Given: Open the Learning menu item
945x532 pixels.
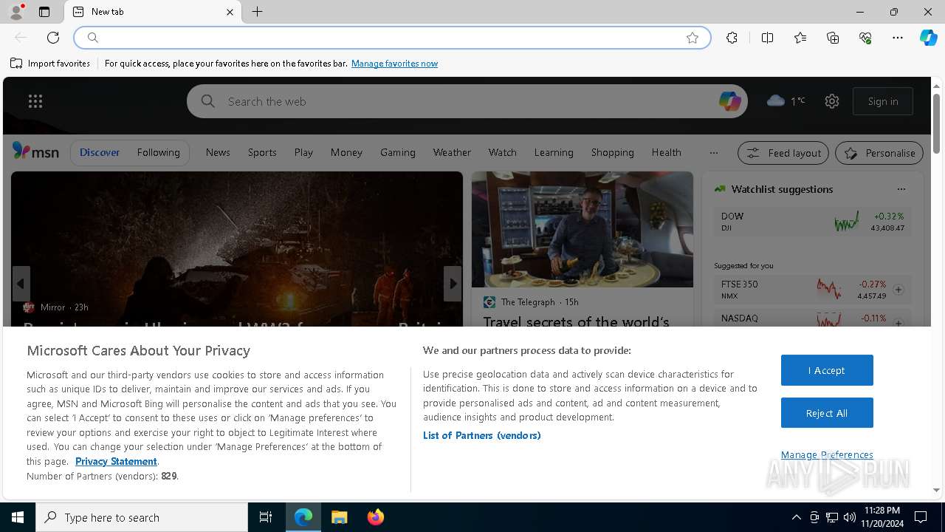Looking at the screenshot, I should [554, 152].
